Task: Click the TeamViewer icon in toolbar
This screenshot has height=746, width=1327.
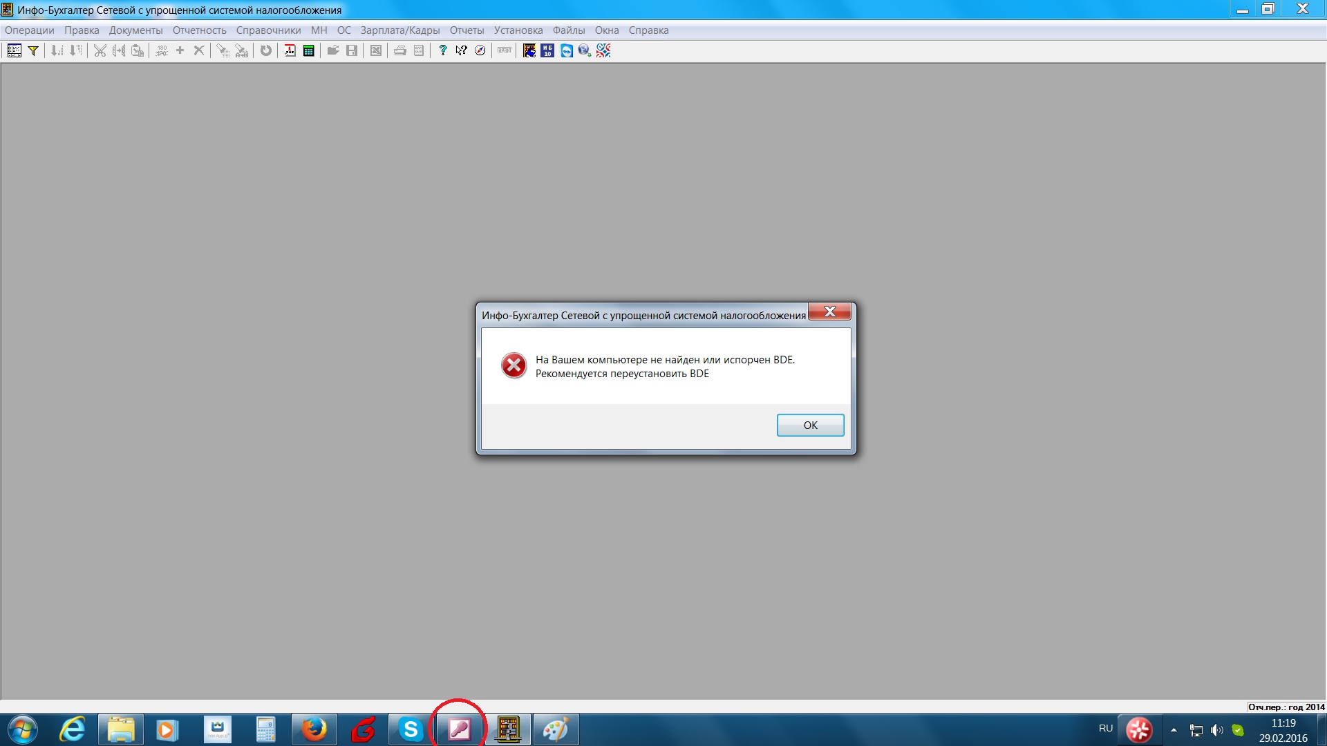Action: [566, 50]
